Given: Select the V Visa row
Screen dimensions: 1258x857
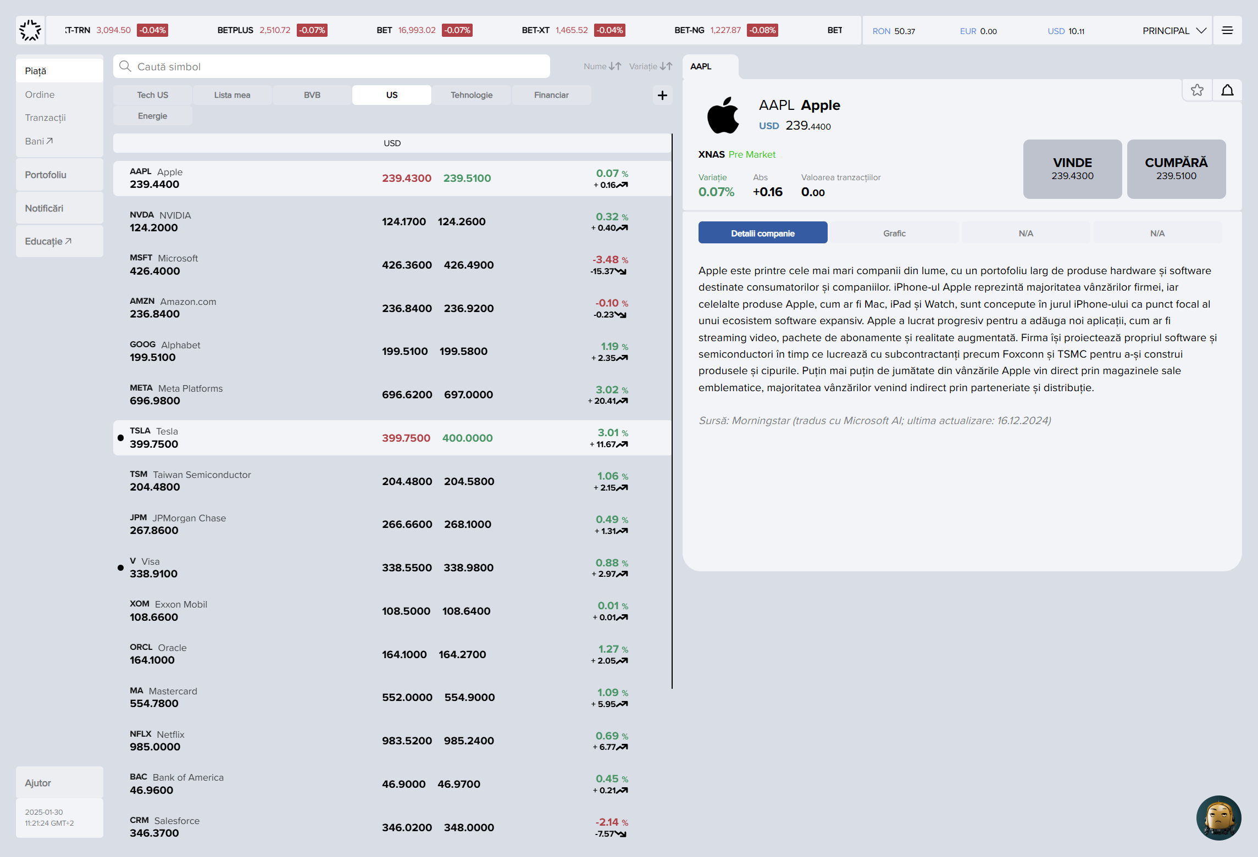Looking at the screenshot, I should coord(392,567).
